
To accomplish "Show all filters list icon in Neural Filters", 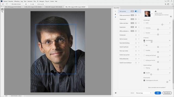I will 115,11.
